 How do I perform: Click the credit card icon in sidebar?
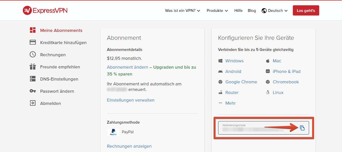pyautogui.click(x=33, y=42)
